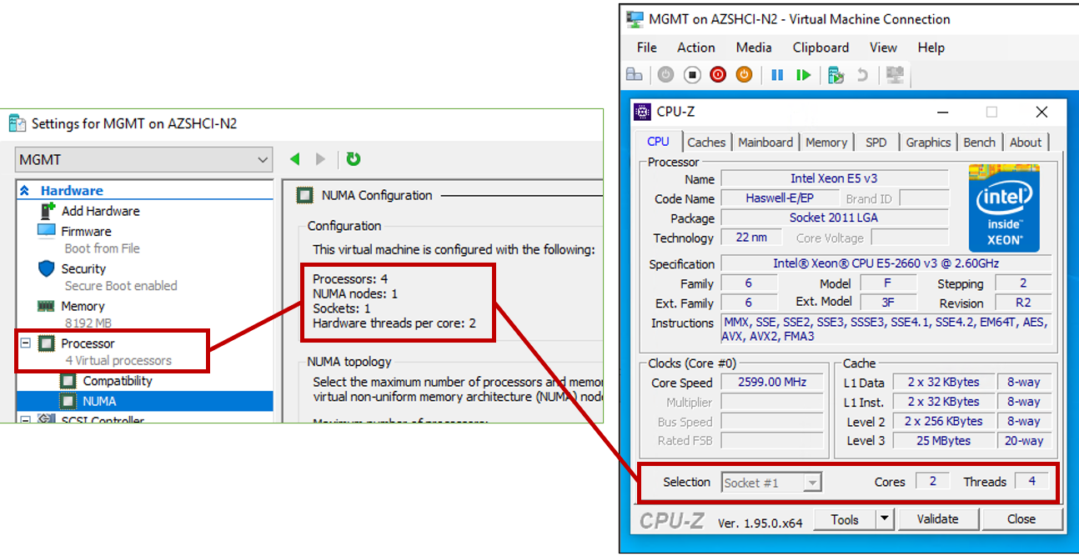Collapse the Hardware section header

(24, 191)
